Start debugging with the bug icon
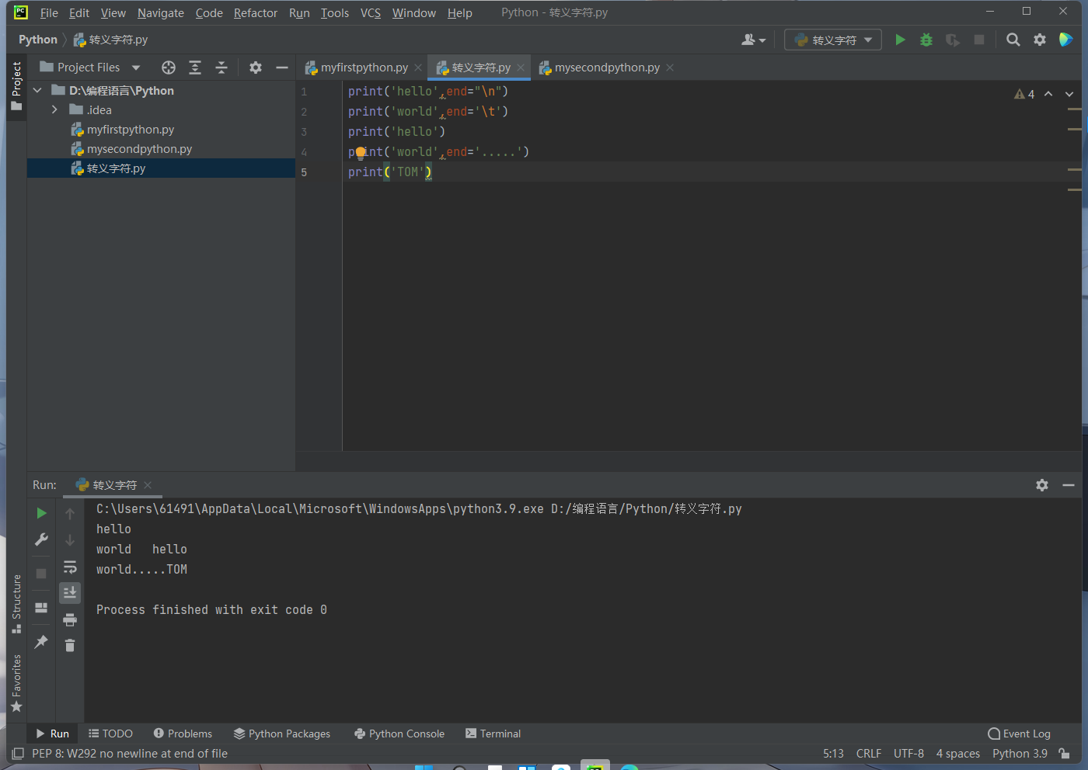This screenshot has height=770, width=1088. coord(926,40)
